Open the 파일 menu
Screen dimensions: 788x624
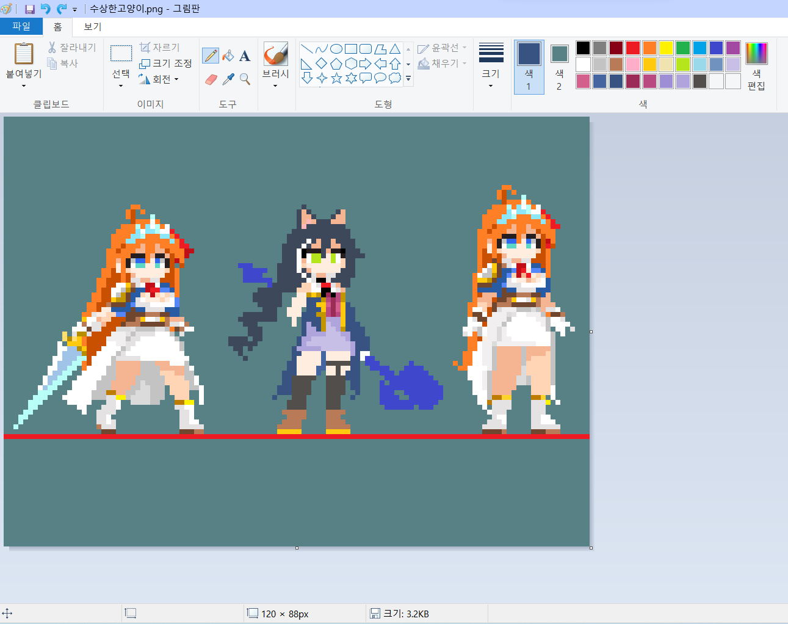pyautogui.click(x=21, y=26)
